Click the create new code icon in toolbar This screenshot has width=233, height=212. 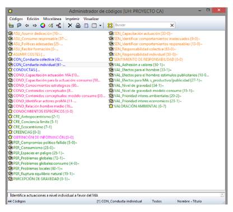(x=11, y=25)
